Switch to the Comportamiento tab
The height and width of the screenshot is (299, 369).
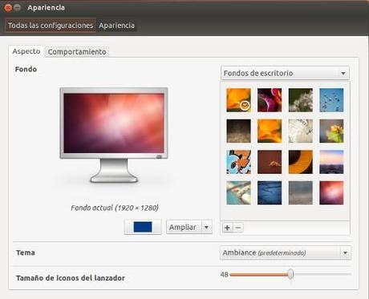pos(77,52)
